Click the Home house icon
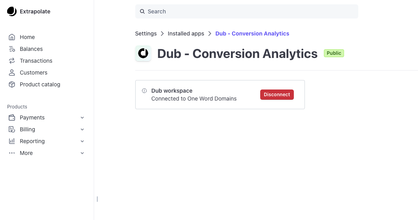The width and height of the screenshot is (418, 220). pyautogui.click(x=12, y=37)
